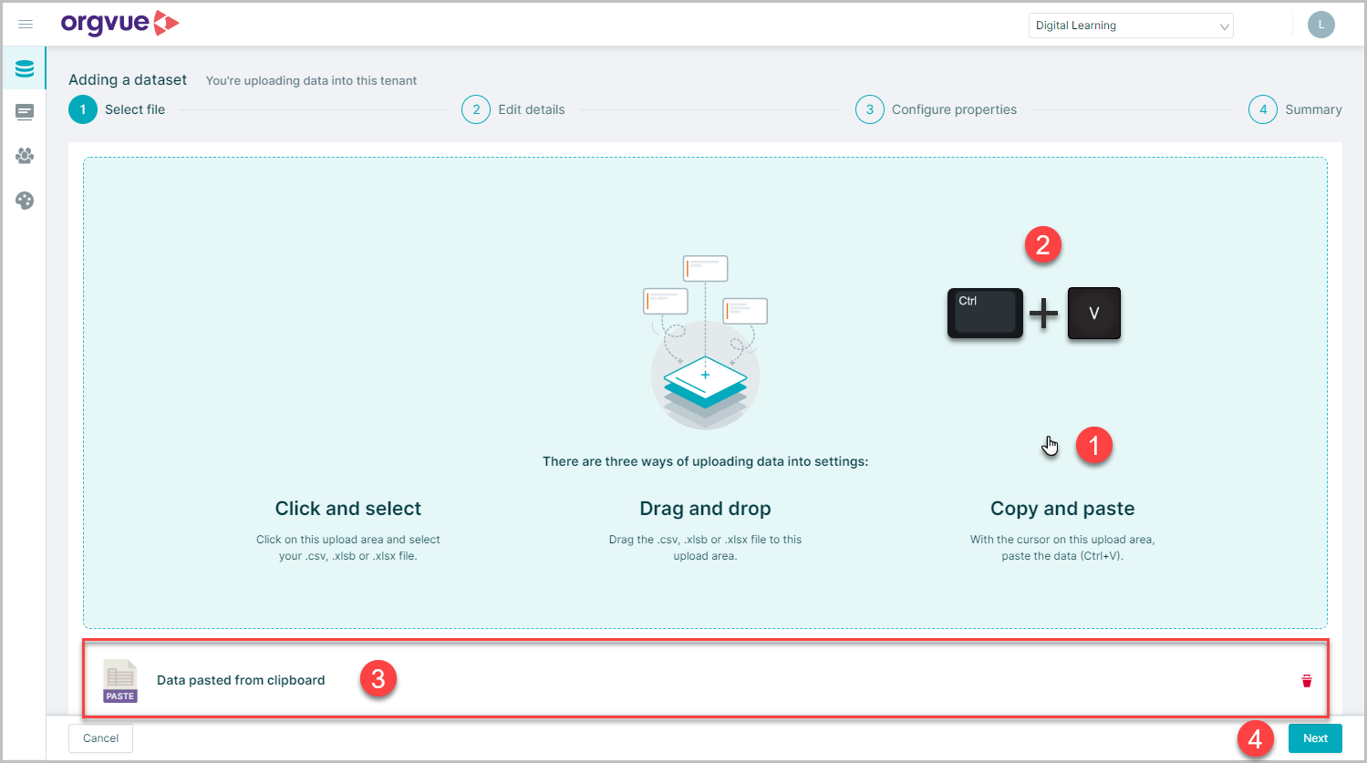This screenshot has height=763, width=1367.
Task: Expand the Digital Learning tenant dropdown
Action: [x=1131, y=26]
